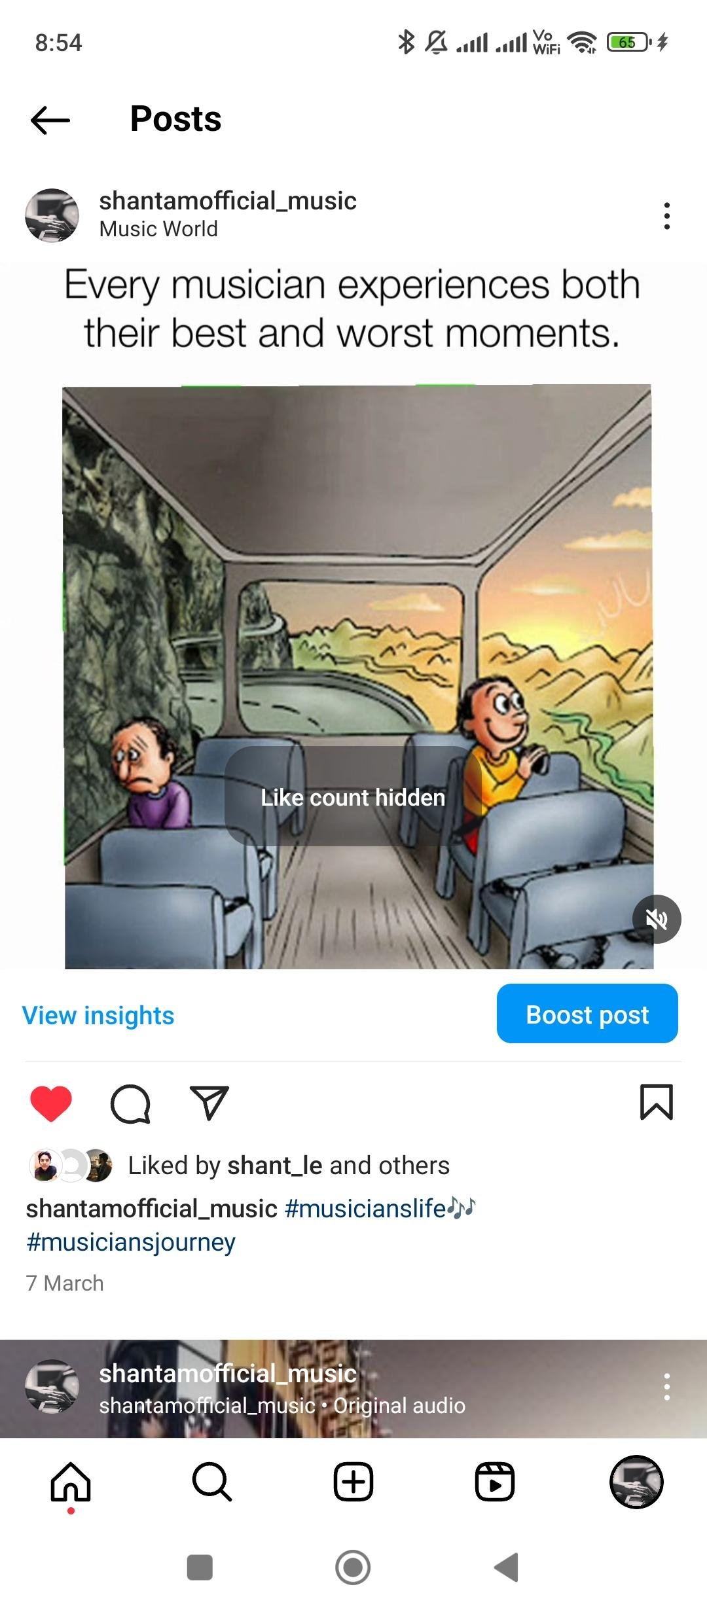The width and height of the screenshot is (707, 1610).
Task: Tap the Android back triangle button
Action: [x=507, y=1567]
